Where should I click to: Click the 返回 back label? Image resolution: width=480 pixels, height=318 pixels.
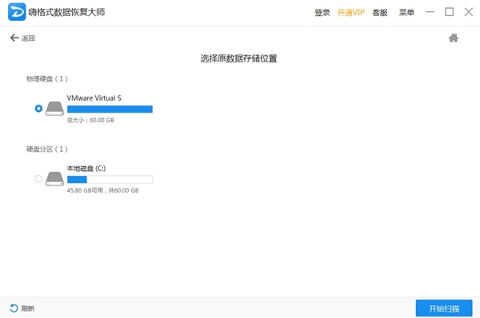(x=28, y=38)
